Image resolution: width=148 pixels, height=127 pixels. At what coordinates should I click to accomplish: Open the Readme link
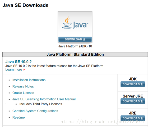point(18,118)
